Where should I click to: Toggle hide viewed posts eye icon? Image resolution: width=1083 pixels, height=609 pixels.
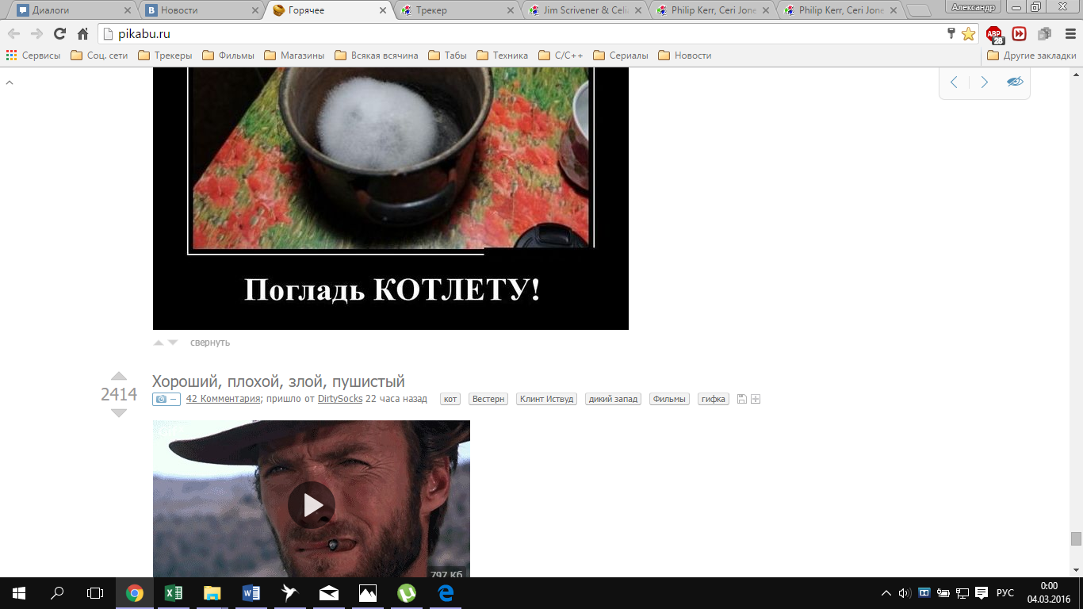[x=1015, y=82]
